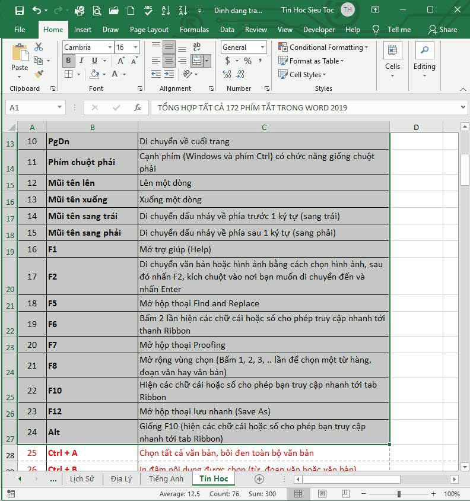
Task: Open the General number format dropdown
Action: click(262, 47)
